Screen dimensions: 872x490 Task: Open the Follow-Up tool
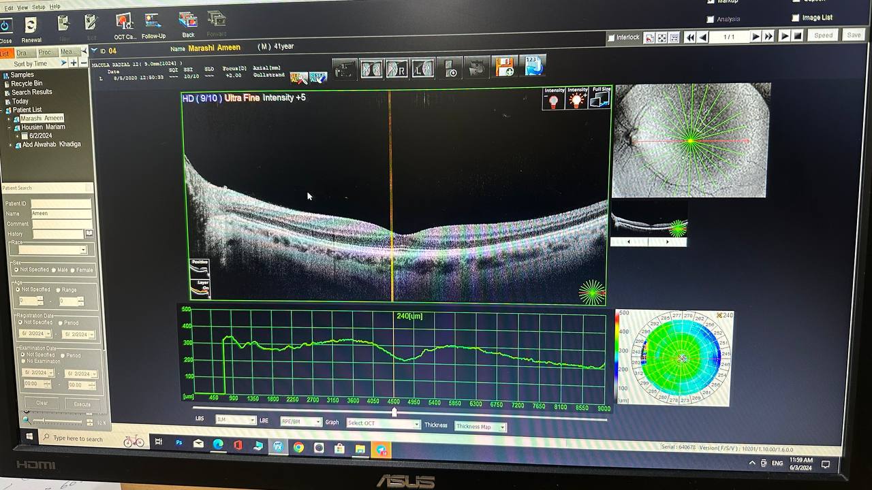[153, 21]
